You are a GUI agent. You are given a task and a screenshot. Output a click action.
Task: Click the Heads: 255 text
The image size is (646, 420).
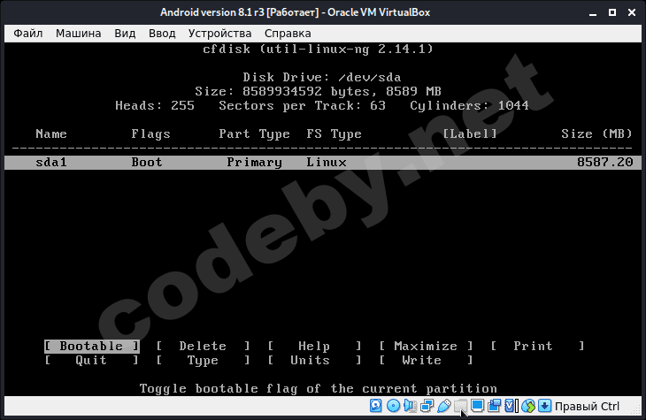155,106
